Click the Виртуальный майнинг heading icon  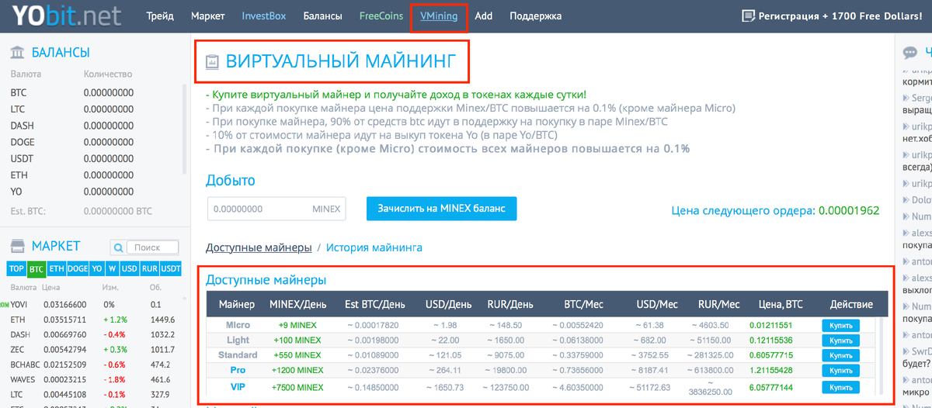pos(212,62)
